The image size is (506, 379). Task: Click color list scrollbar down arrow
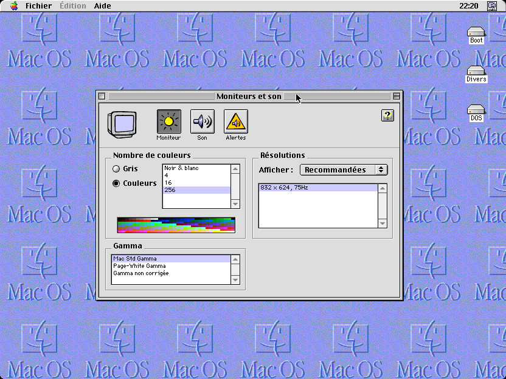click(235, 204)
